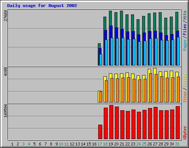Click the cyan Pages bar for day 31
Viewport: 189px width, 148px height.
[178, 51]
